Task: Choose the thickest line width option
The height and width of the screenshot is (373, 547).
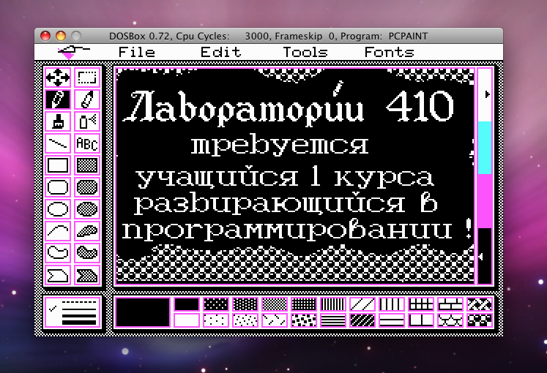Action: click(x=79, y=321)
